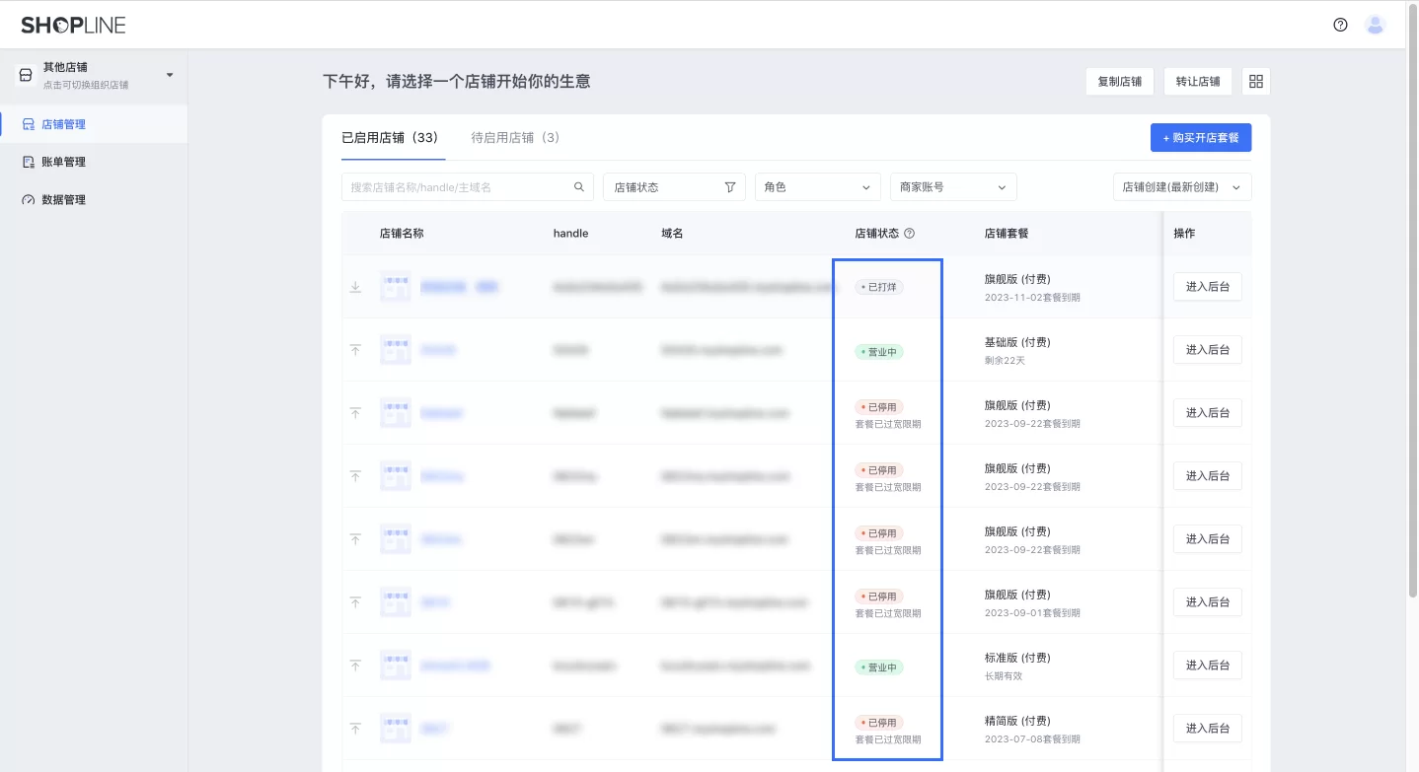Viewport: 1419px width, 772px height.
Task: Open the 角色 dropdown
Action: pyautogui.click(x=817, y=186)
